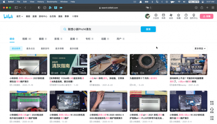Open the Safari History menu
The height and width of the screenshot is (124, 217).
pyautogui.click(x=40, y=2)
